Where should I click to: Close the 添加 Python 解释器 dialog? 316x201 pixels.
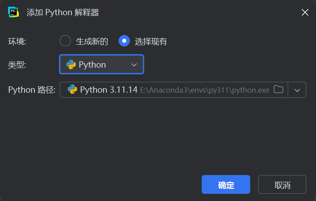[x=305, y=12]
